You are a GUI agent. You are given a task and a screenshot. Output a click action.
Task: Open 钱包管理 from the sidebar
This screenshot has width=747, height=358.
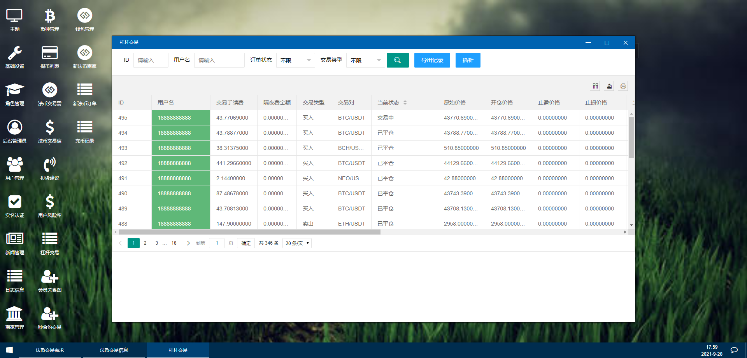84,19
